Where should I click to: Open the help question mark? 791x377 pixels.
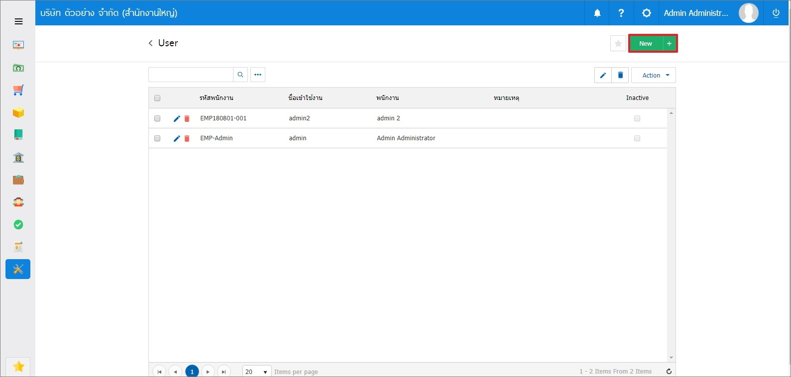621,13
